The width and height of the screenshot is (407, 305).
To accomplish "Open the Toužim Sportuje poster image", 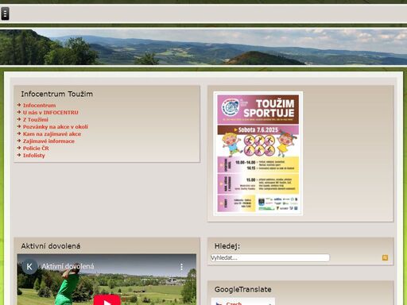I will pyautogui.click(x=258, y=153).
